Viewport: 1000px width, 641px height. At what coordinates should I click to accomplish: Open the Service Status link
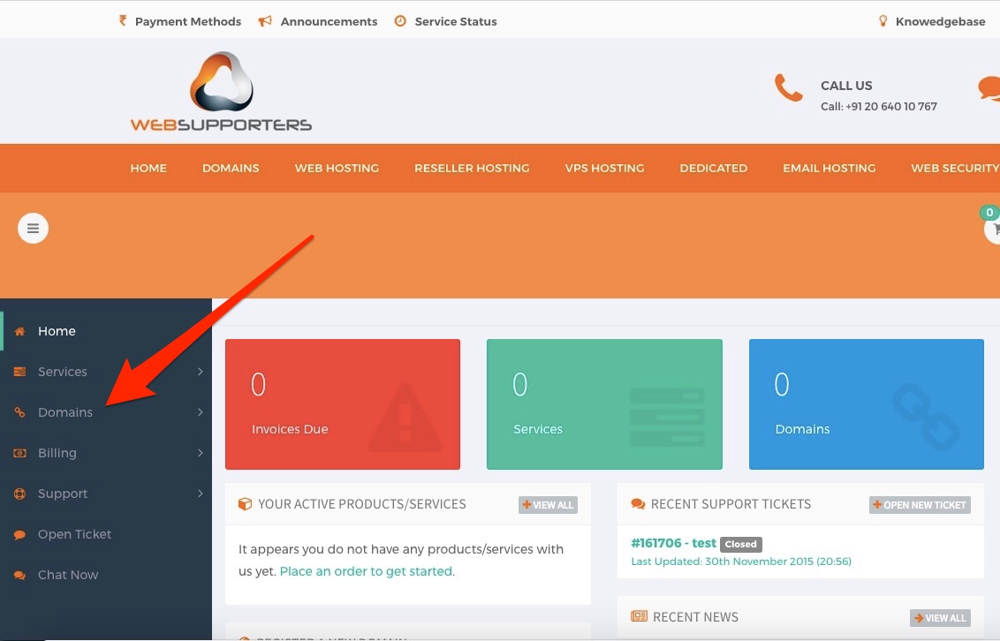tap(456, 22)
